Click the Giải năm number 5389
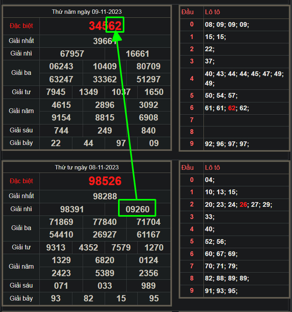292x312 pixels. pyautogui.click(x=105, y=273)
